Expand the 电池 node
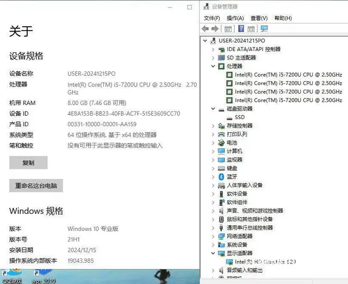This screenshot has height=284, width=348. [213, 143]
